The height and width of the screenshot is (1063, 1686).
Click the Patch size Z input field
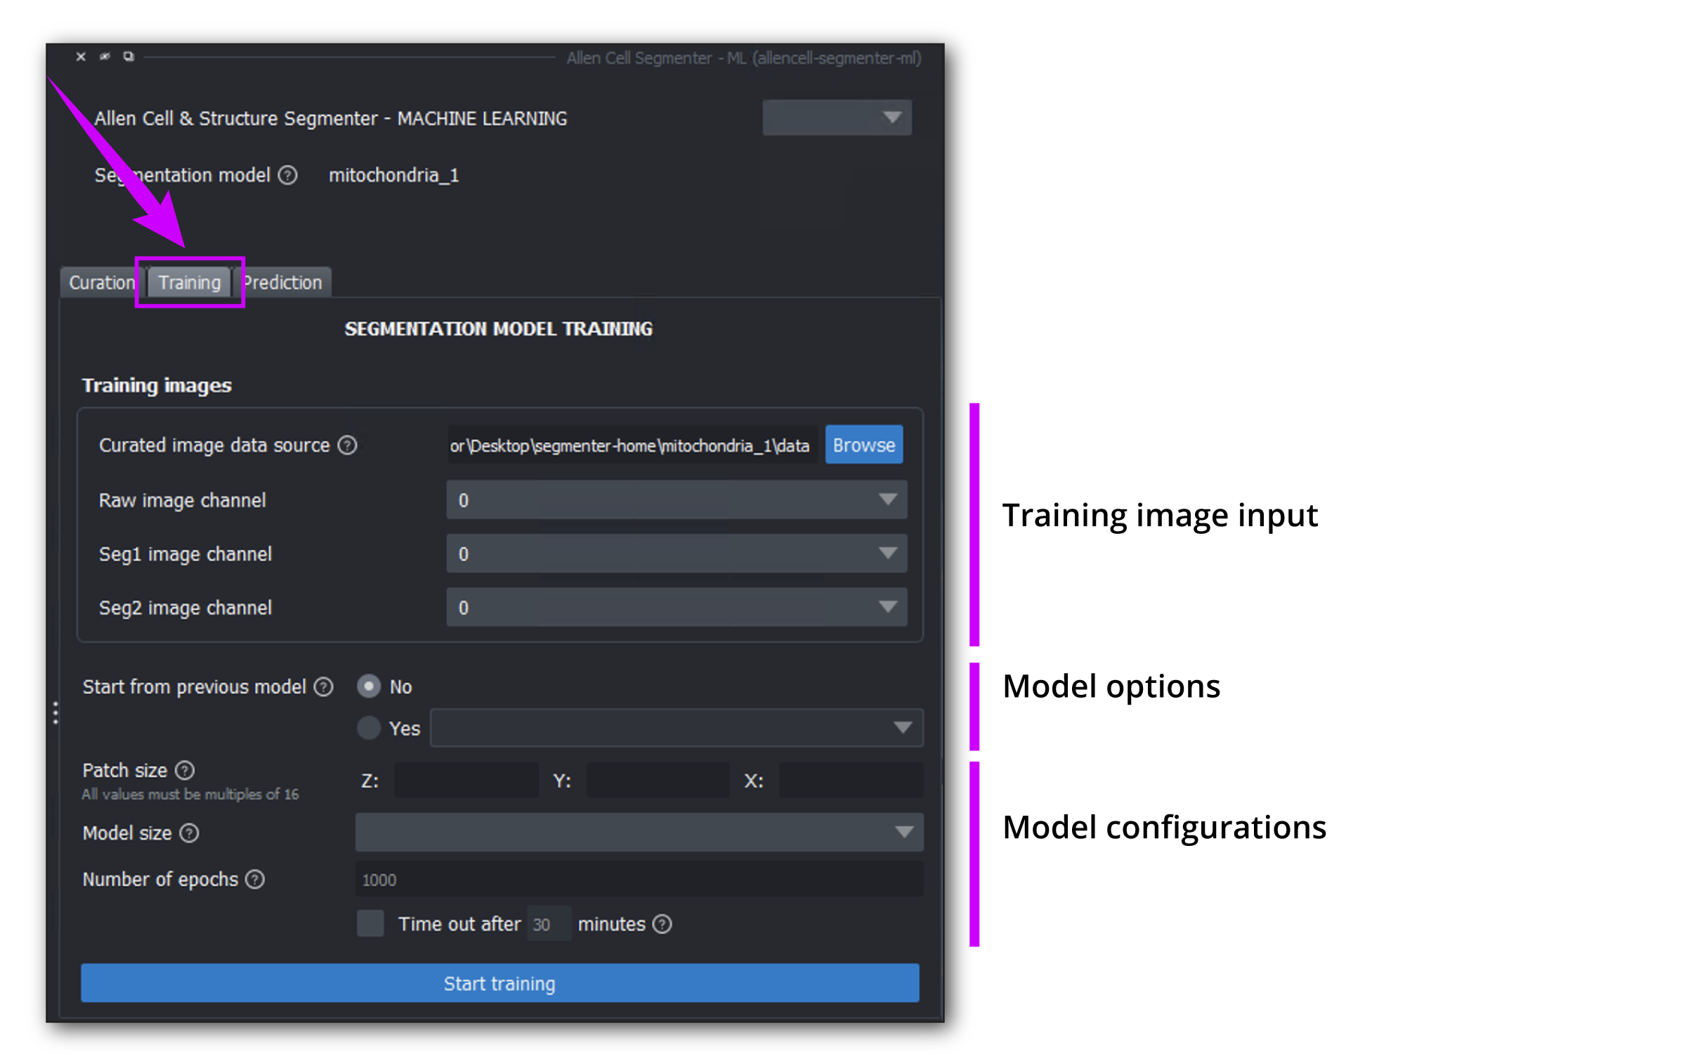[x=466, y=780]
